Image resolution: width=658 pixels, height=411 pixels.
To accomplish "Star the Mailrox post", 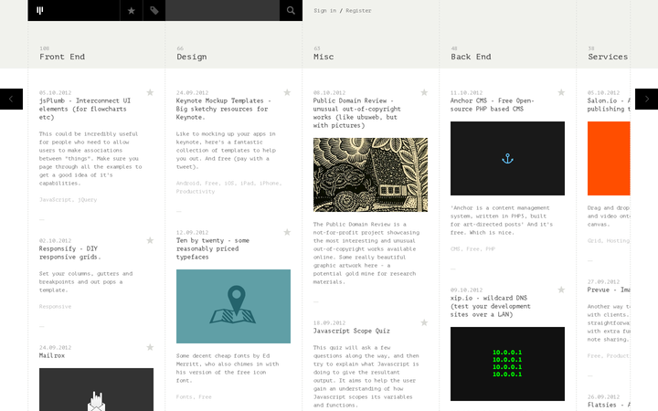I will (x=150, y=347).
